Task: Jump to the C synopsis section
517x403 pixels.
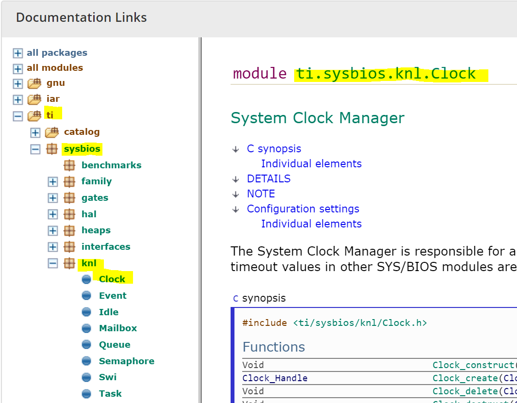Action: click(274, 149)
